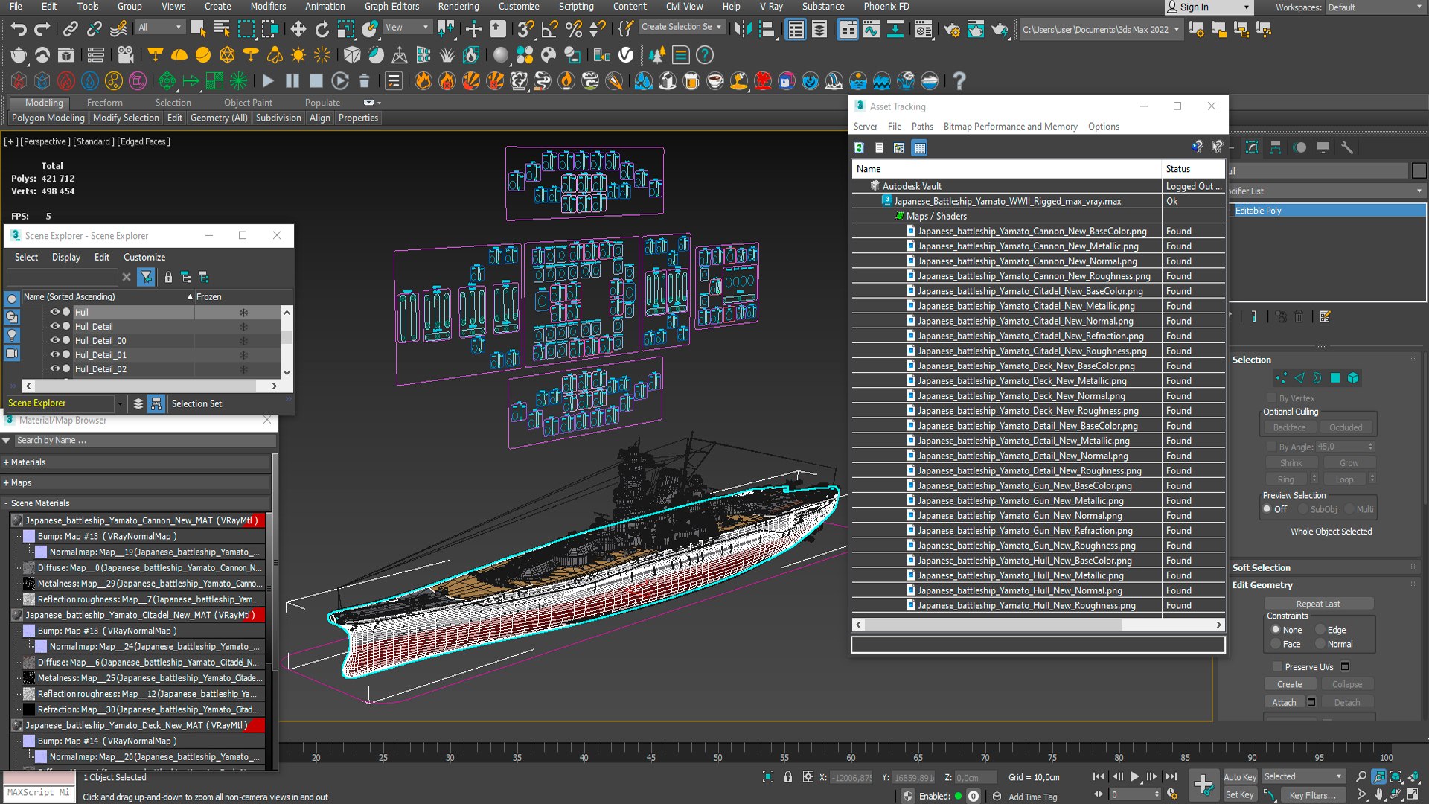Click Bump Map #13 lavender swatch

coord(29,536)
